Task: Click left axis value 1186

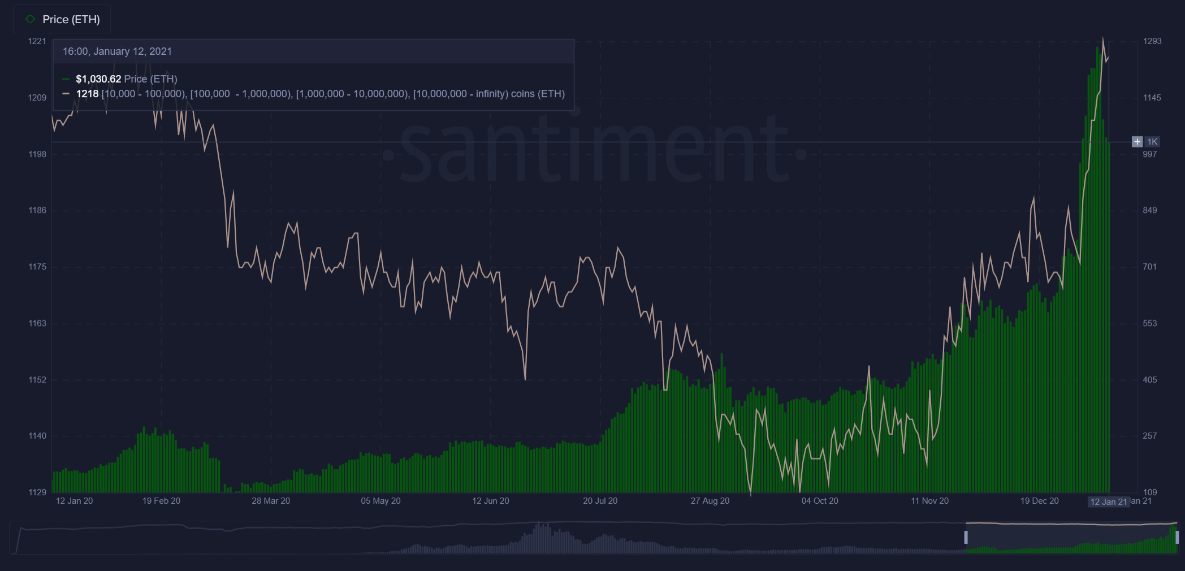Action: (x=37, y=210)
